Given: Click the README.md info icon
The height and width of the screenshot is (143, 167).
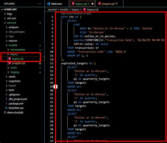Looking at the screenshot, I should pos(6,108).
